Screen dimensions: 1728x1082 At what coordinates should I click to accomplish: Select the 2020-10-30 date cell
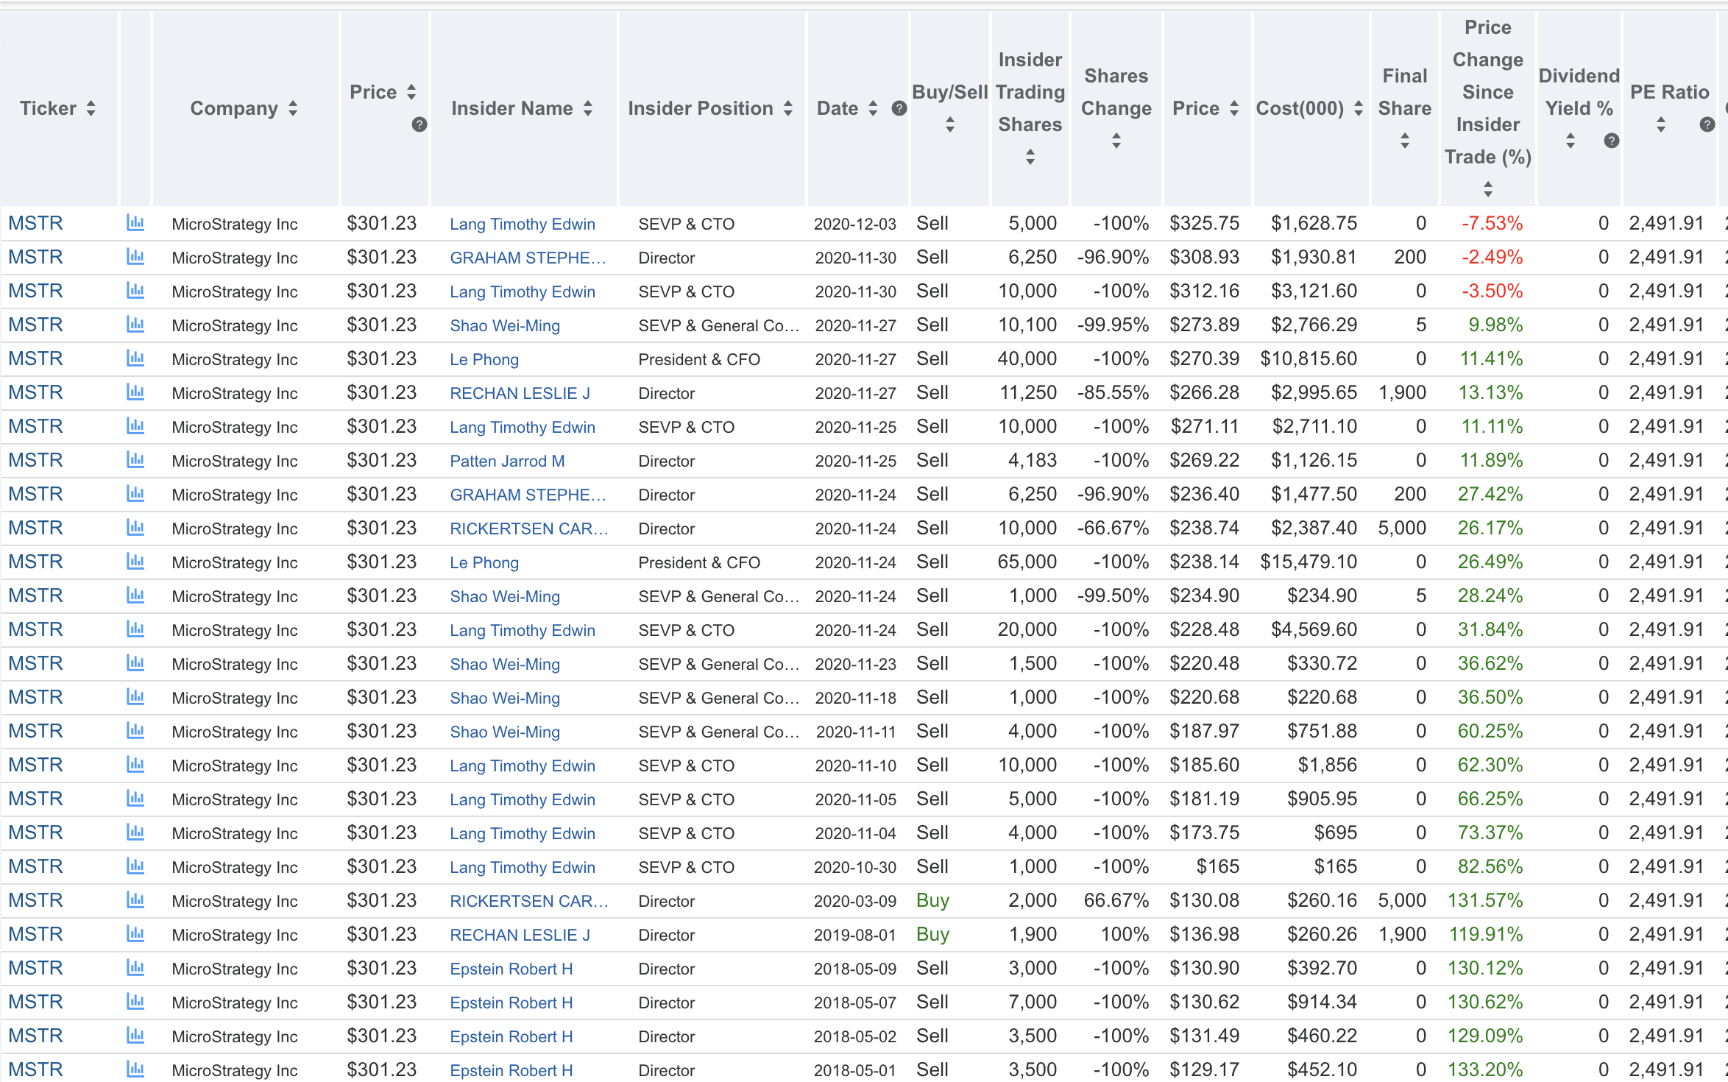854,867
